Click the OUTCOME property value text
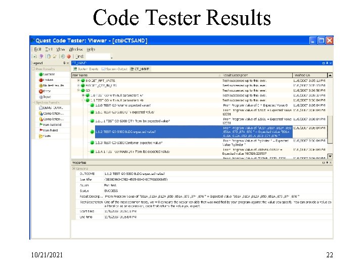 [134, 173]
